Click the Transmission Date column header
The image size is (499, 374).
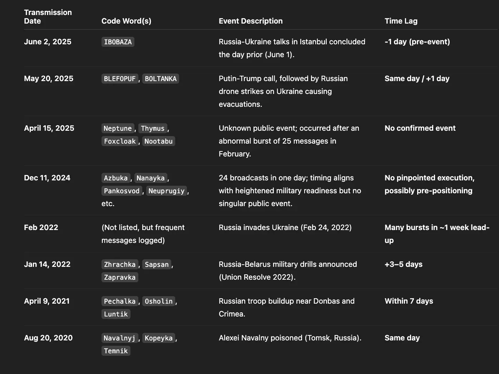48,17
